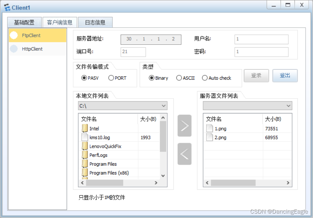Click the 用户名 username field

[x=261, y=39]
